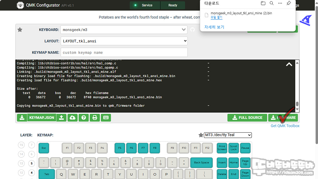Upload a keymap file with the upload icon

click(x=61, y=118)
